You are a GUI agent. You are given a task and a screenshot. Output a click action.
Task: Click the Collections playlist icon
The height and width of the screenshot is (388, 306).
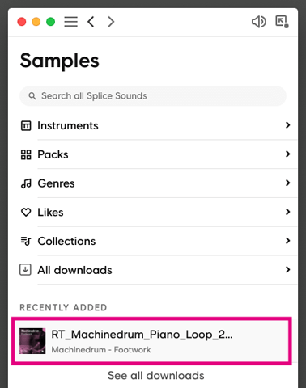coord(26,241)
